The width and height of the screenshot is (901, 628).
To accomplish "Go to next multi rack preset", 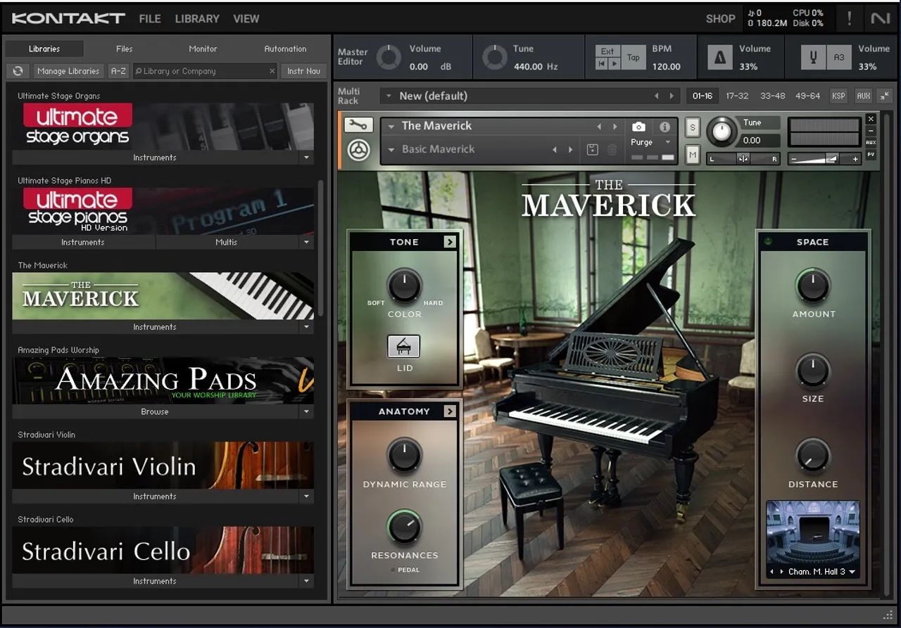I will pos(672,96).
